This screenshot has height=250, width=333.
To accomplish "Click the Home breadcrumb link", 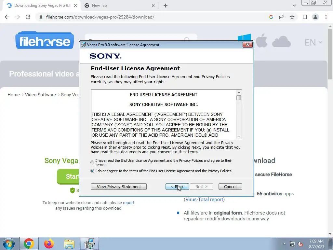I will tap(14, 95).
